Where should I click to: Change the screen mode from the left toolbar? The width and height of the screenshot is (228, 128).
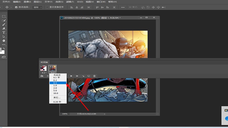(x=4, y=57)
